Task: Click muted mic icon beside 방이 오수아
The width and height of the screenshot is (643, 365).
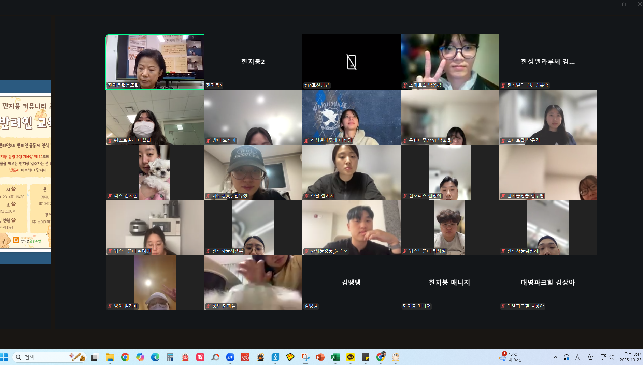Action: pos(208,140)
